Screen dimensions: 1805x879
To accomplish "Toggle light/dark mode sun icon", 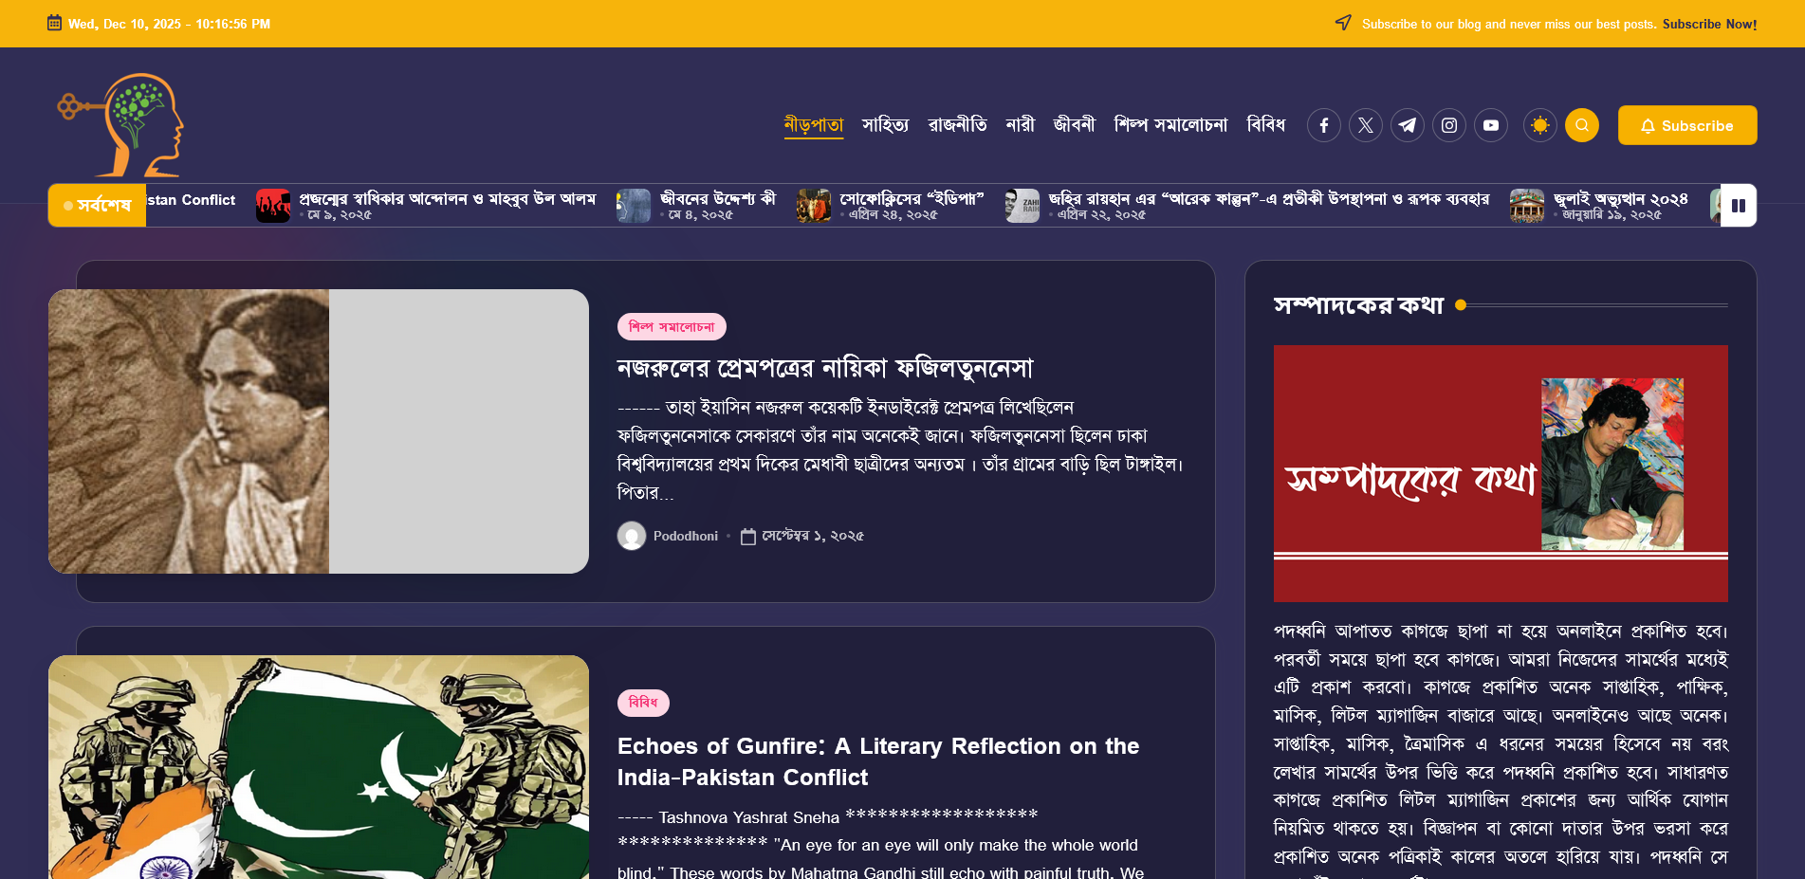I will pos(1540,125).
